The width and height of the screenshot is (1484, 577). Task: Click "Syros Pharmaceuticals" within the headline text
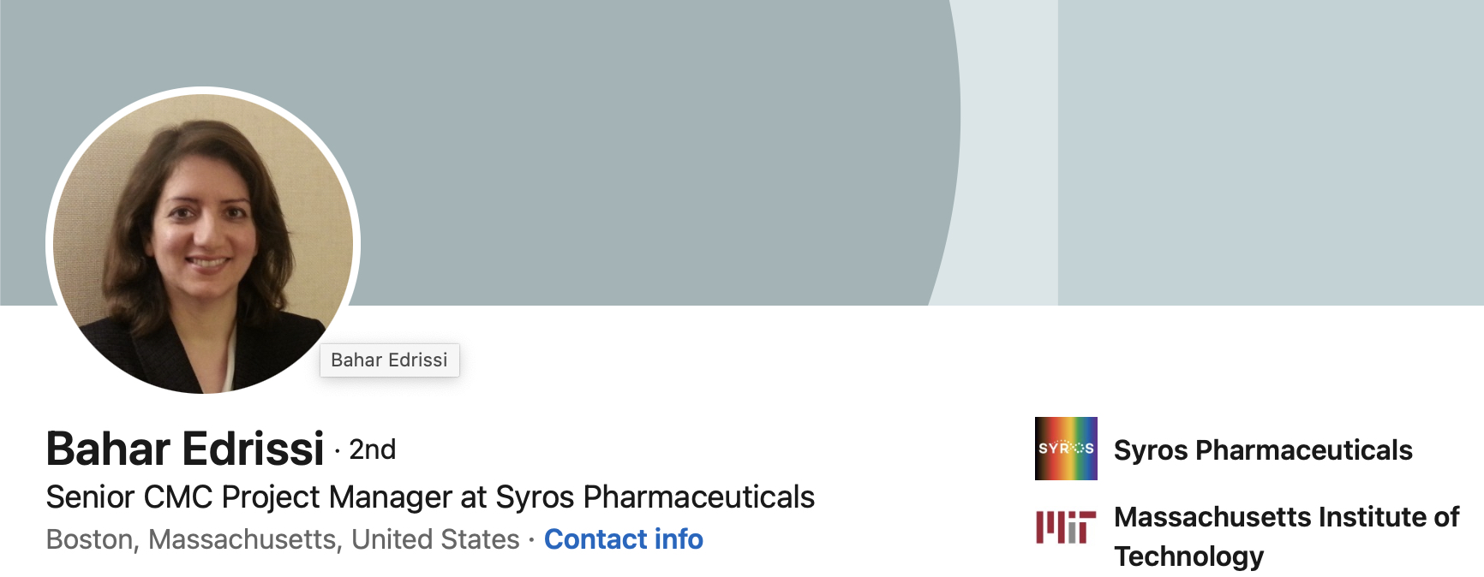(655, 497)
